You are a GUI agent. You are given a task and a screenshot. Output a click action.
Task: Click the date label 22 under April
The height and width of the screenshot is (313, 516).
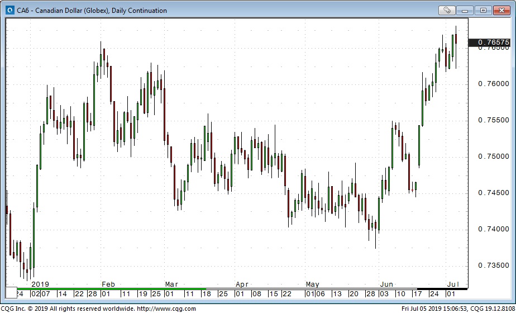(x=286, y=293)
